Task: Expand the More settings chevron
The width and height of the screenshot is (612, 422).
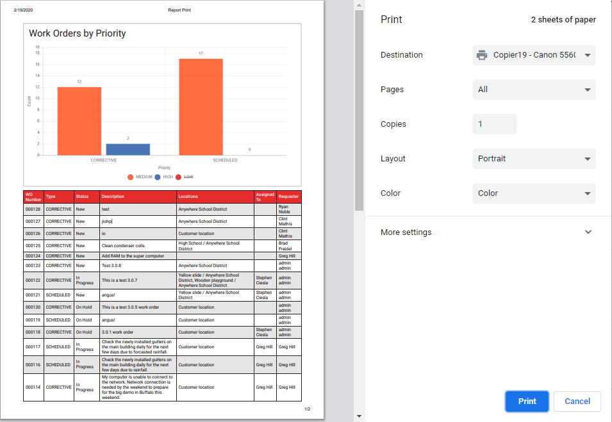Action: click(588, 232)
